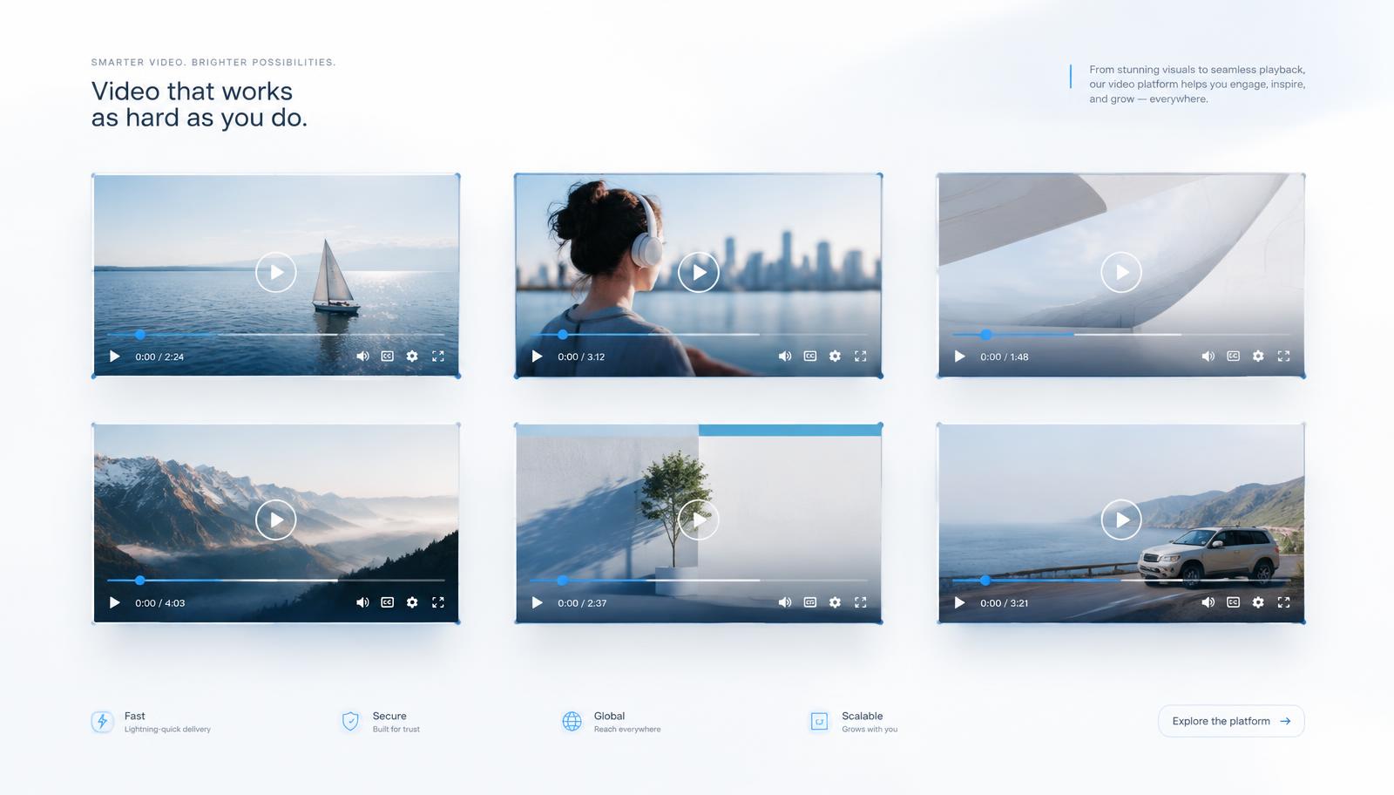1394x795 pixels.
Task: Enter fullscreen on 3:12 video
Action: pyautogui.click(x=861, y=357)
